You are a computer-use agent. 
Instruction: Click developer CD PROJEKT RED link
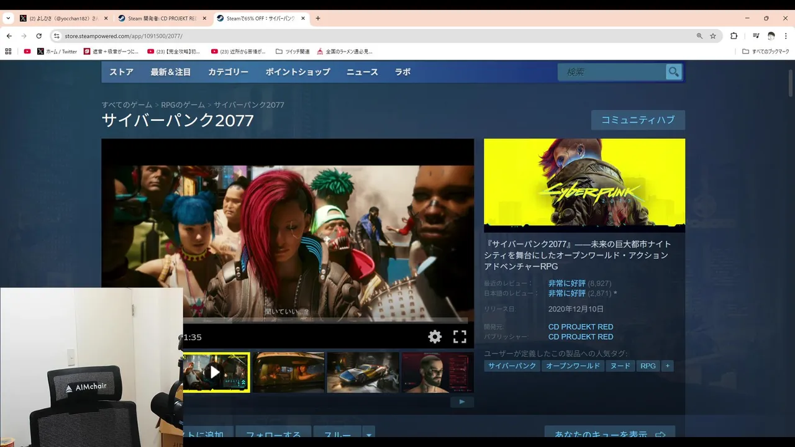tap(580, 327)
